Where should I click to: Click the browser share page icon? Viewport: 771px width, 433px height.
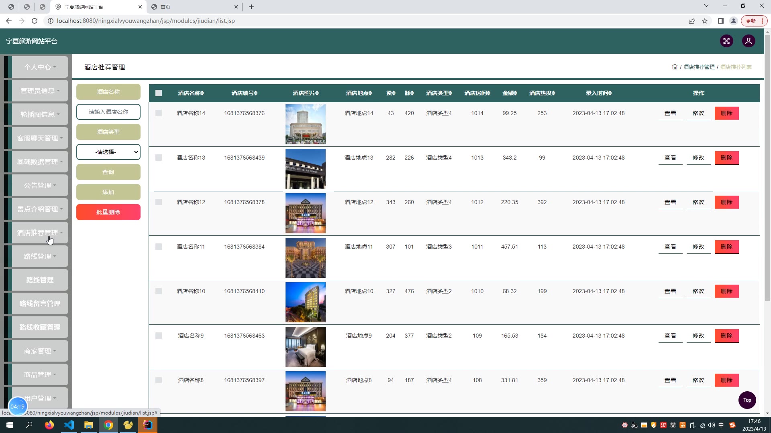tap(691, 21)
